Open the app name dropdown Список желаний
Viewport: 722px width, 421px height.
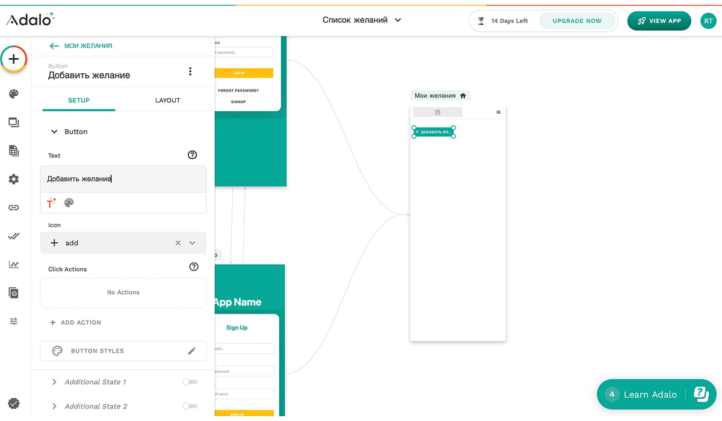[362, 20]
